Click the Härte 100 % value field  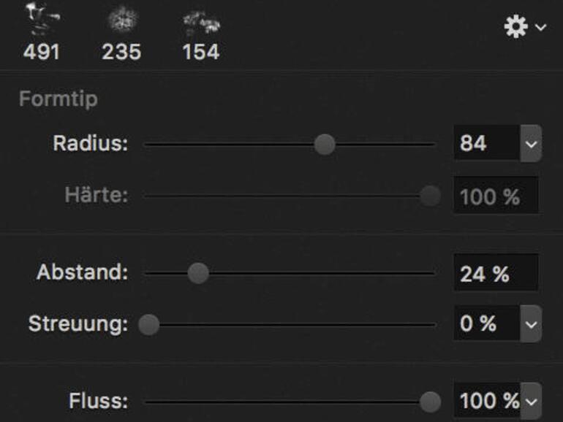click(495, 196)
